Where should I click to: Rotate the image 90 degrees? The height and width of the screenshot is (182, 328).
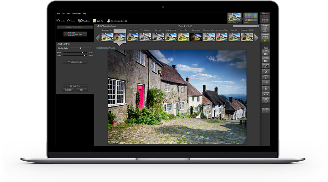(265, 100)
